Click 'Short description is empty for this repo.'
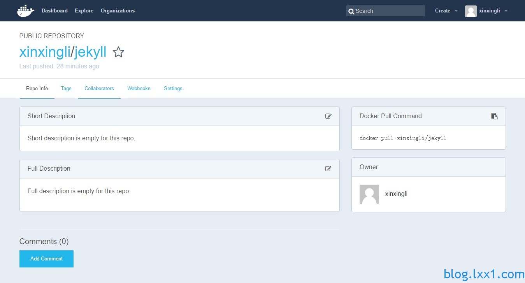Screen dimensions: 525x283 point(81,138)
